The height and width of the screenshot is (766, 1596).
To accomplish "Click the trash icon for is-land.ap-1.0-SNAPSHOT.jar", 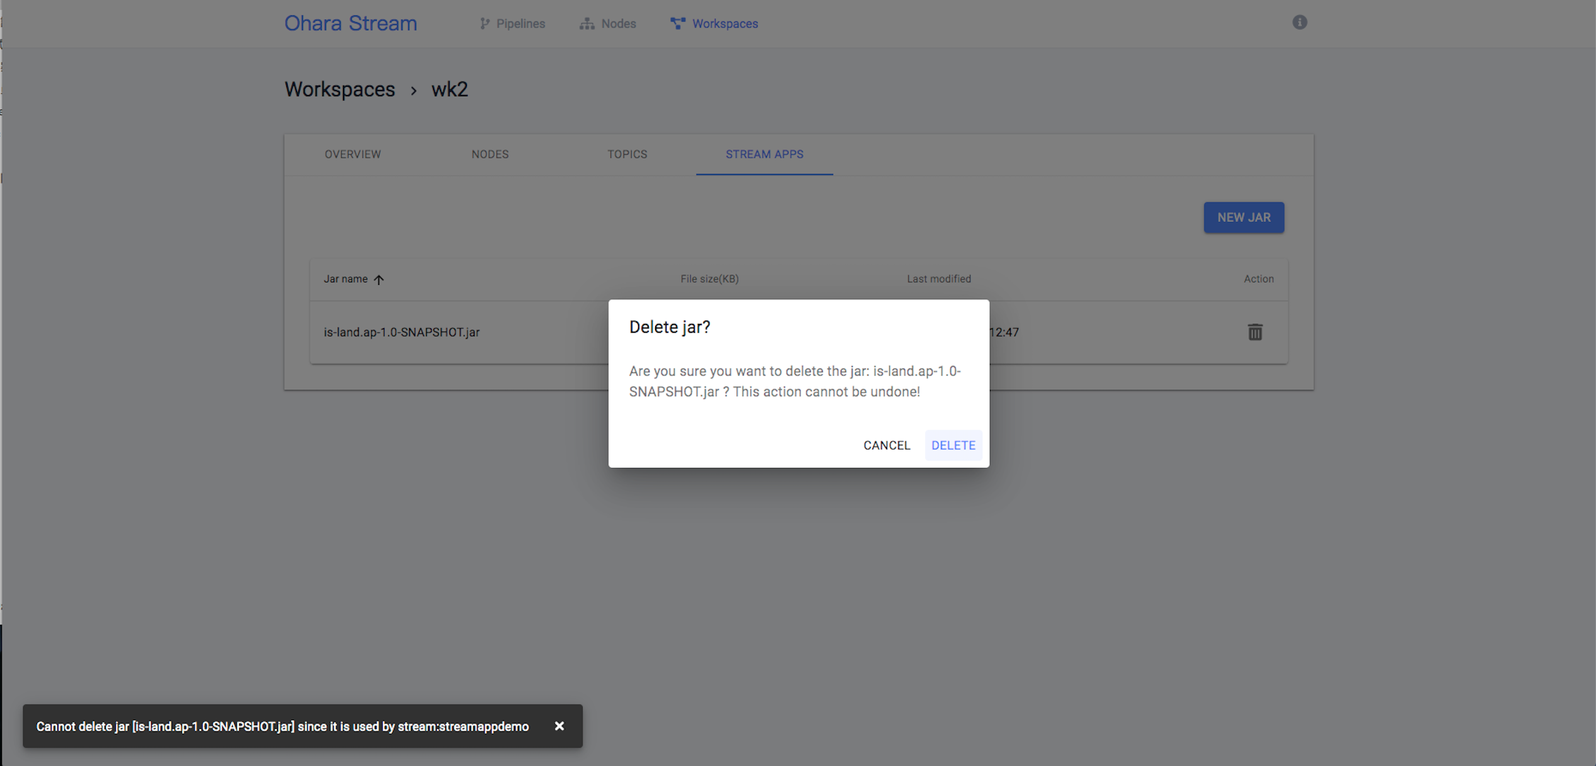I will [1255, 332].
